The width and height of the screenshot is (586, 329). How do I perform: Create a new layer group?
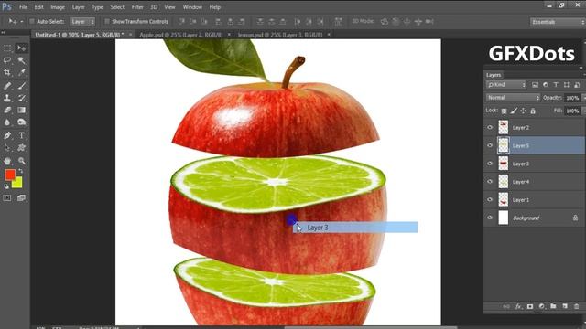(x=553, y=307)
